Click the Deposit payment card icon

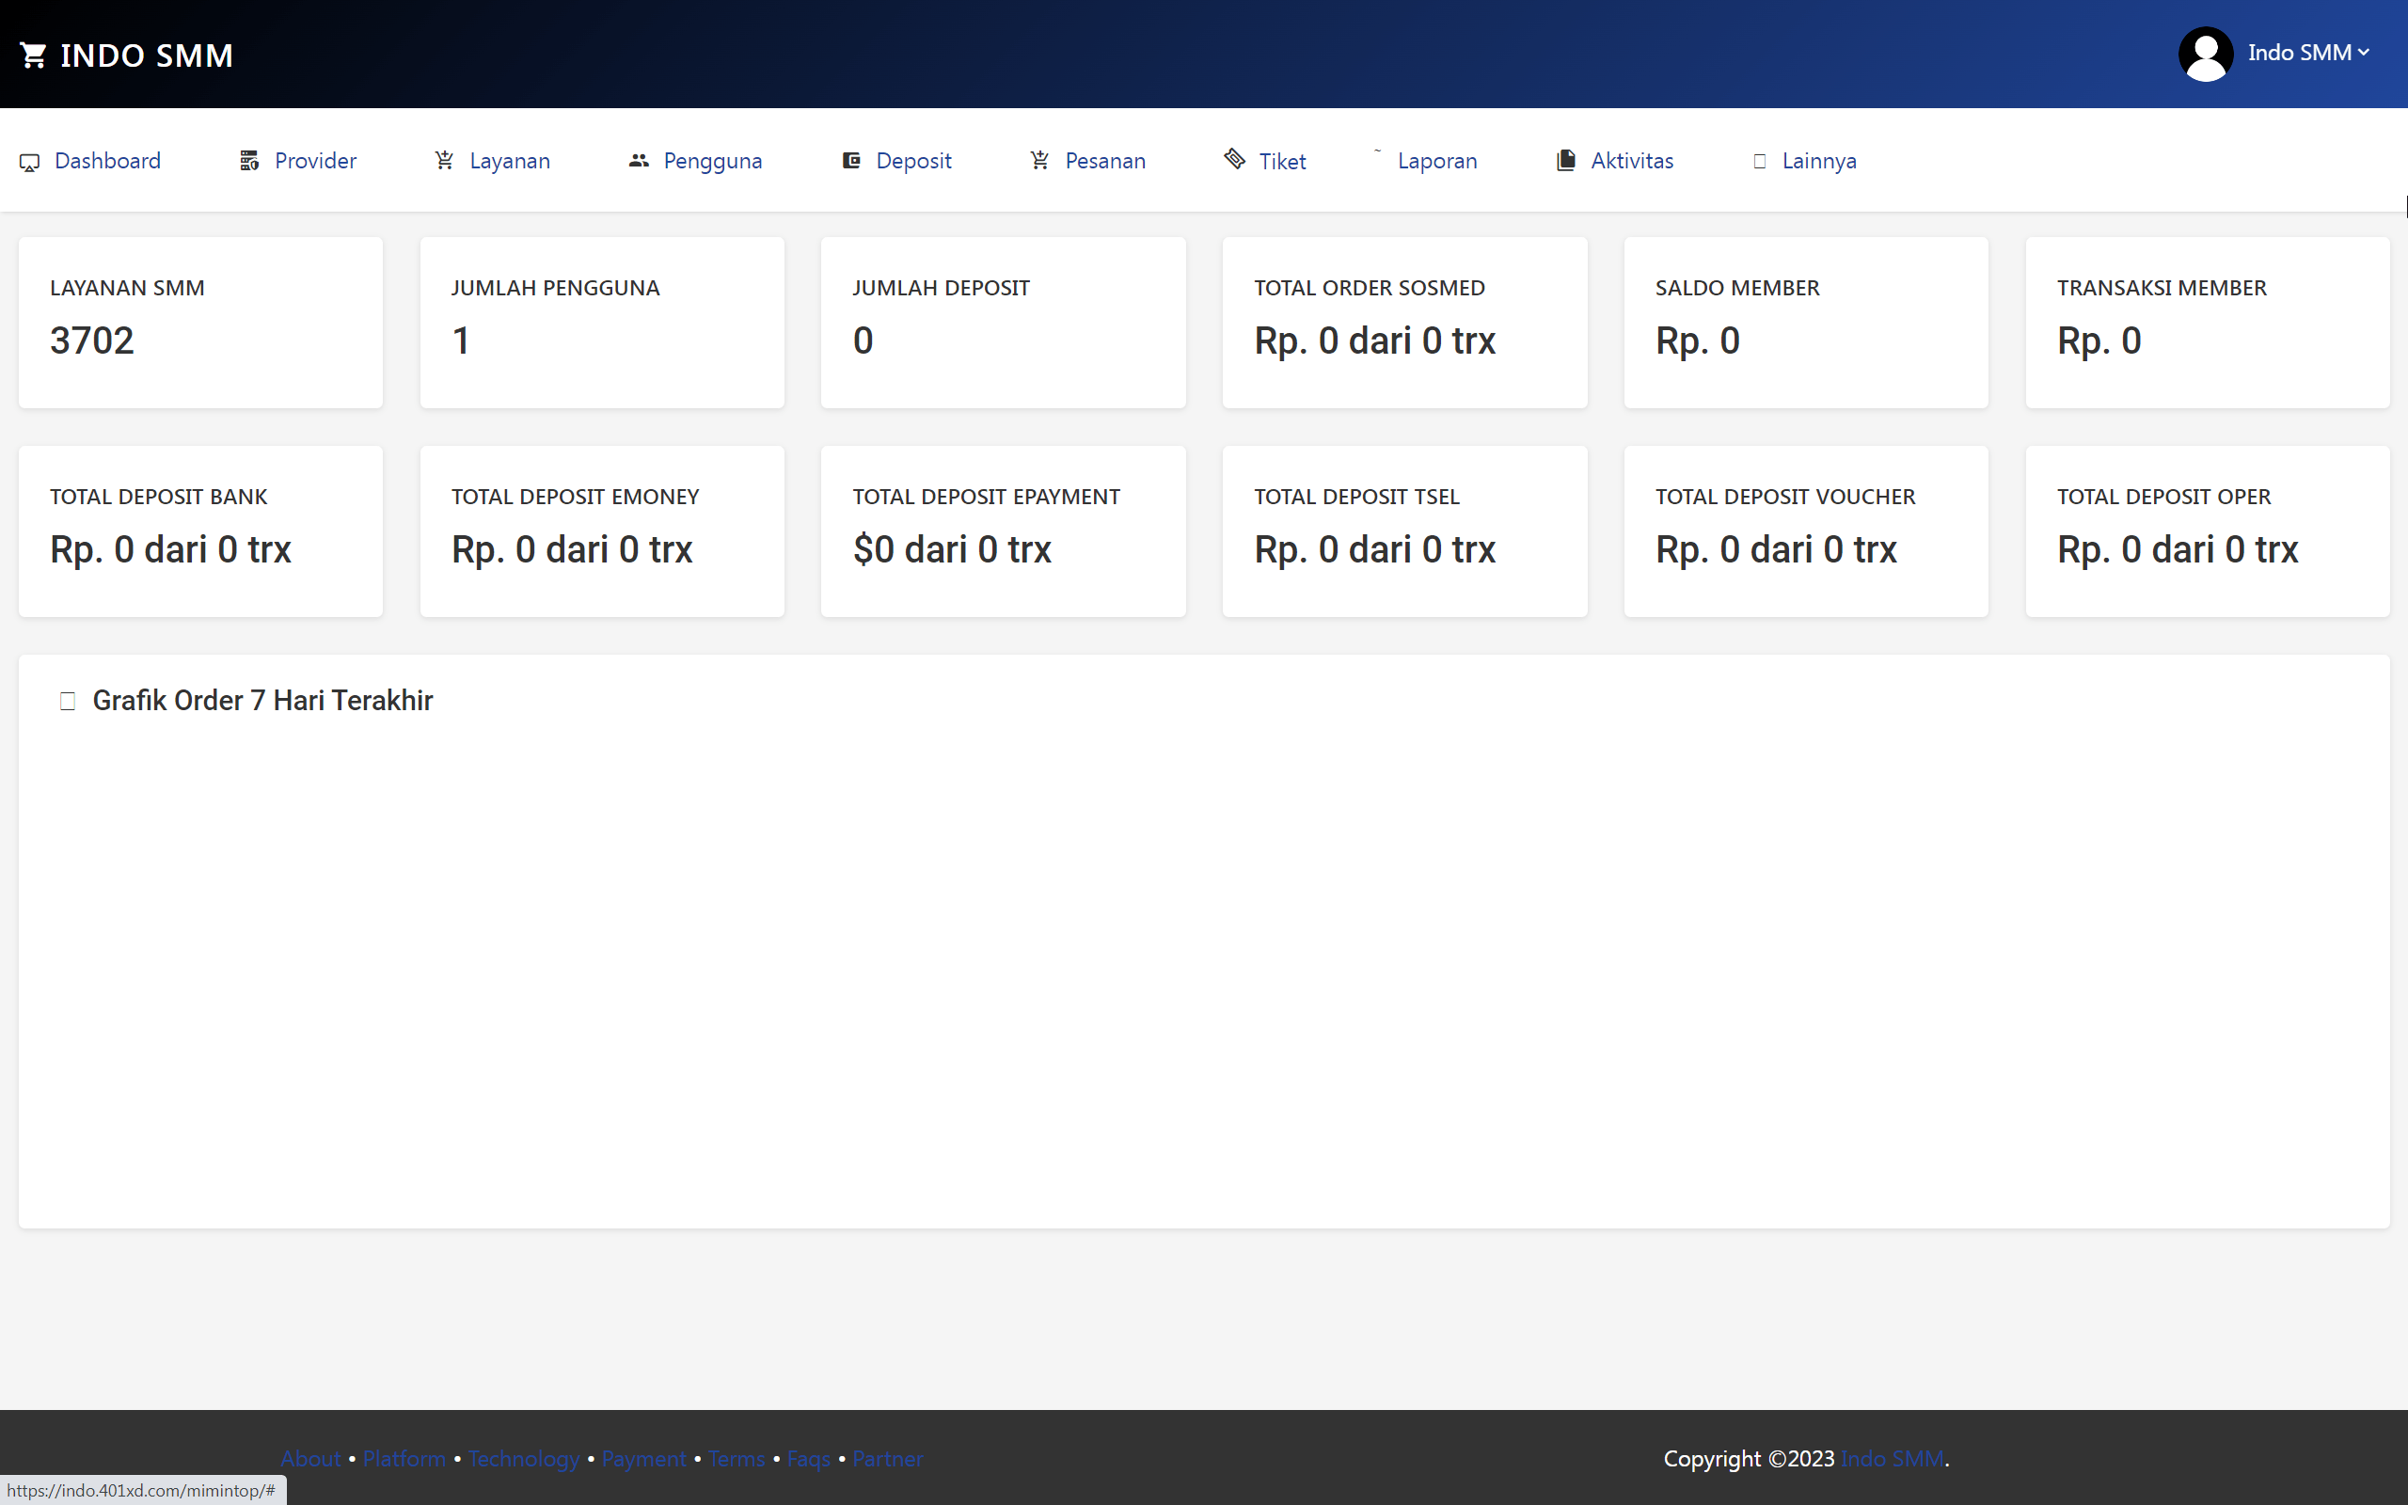pos(850,160)
